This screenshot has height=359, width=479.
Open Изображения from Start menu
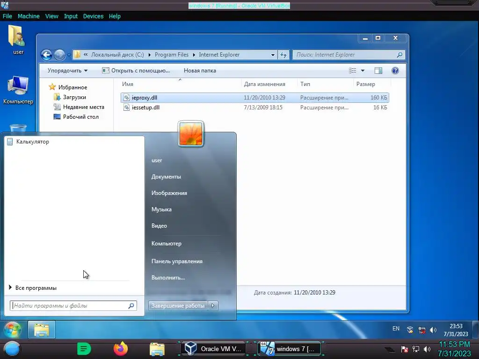[169, 193]
